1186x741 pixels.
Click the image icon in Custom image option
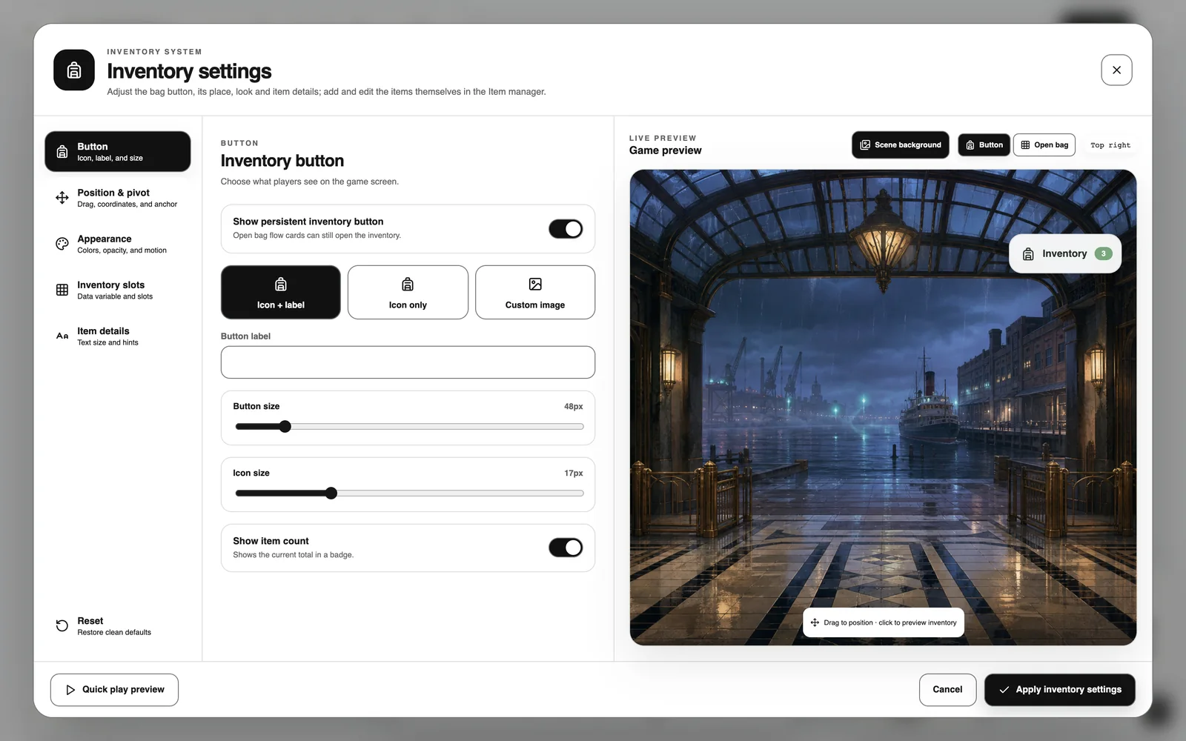point(535,284)
